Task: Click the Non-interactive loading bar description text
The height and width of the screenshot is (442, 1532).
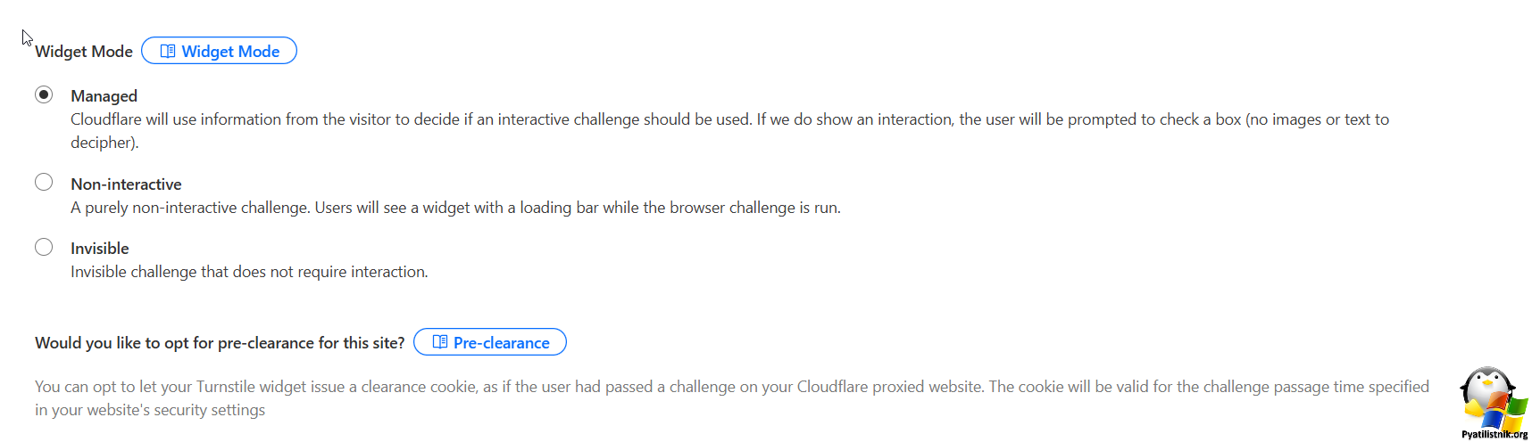Action: click(455, 208)
